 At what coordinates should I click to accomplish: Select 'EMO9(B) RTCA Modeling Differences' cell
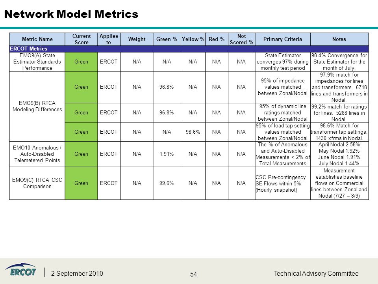point(37,106)
